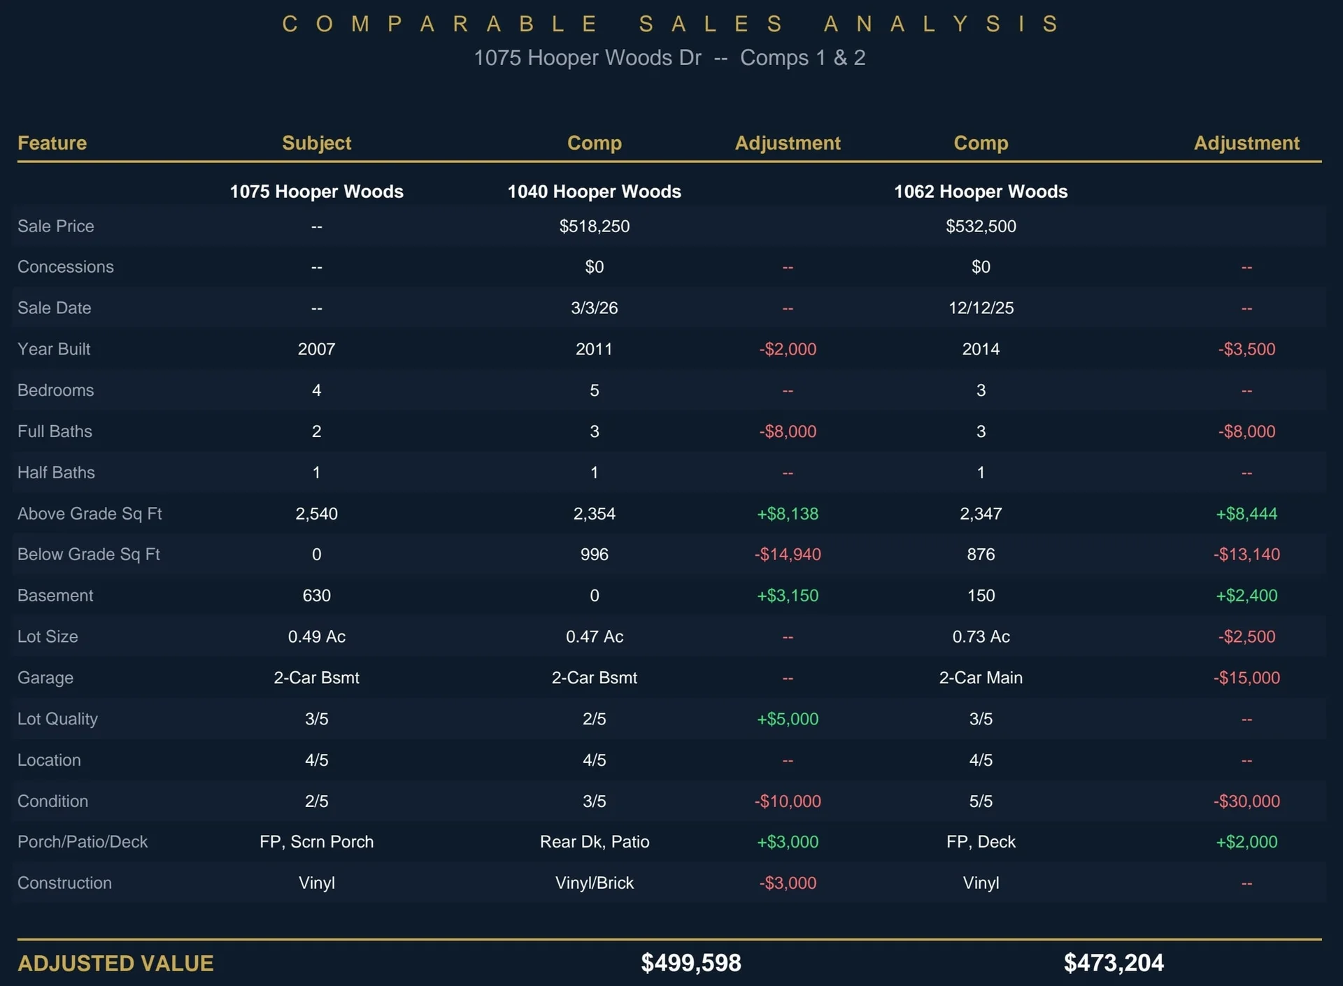The height and width of the screenshot is (986, 1343).
Task: Click the 'Below Grade Sq Ft' label
Action: [x=89, y=555]
